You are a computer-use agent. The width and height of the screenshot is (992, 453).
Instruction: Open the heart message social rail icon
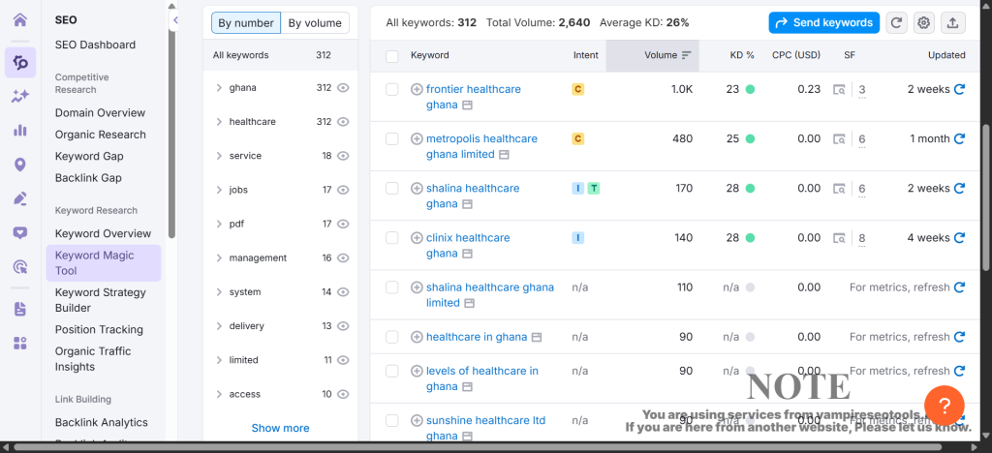point(20,233)
